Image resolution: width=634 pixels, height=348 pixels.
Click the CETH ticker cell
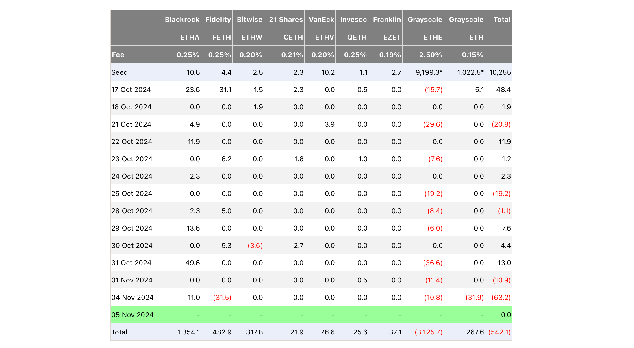pos(293,37)
